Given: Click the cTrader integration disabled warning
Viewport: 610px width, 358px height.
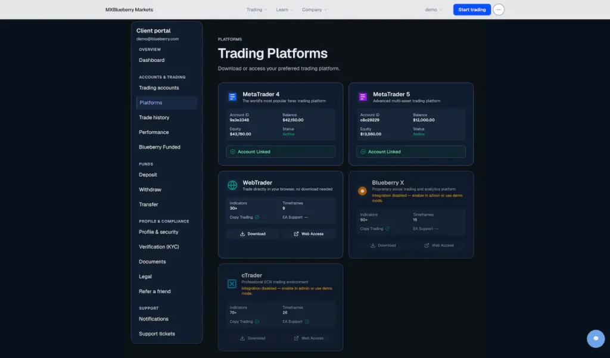Looking at the screenshot, I should click(x=287, y=291).
